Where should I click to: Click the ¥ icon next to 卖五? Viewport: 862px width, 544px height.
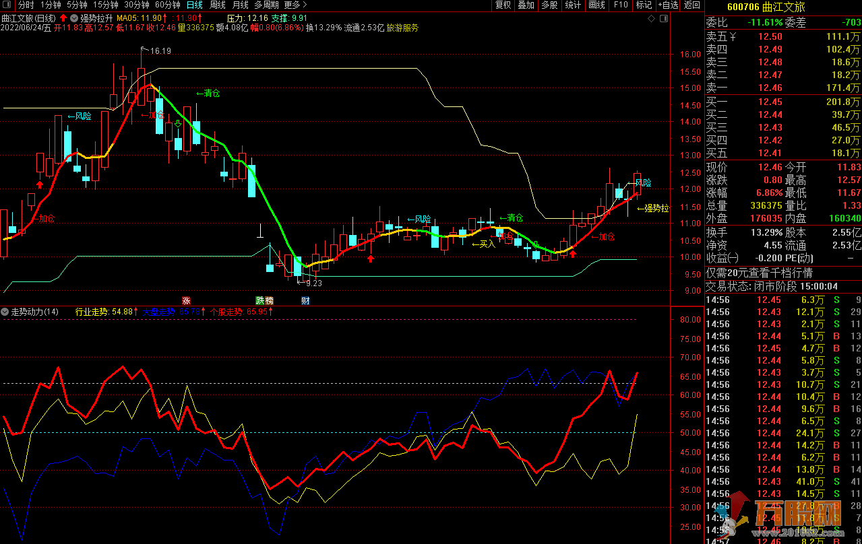tap(731, 37)
